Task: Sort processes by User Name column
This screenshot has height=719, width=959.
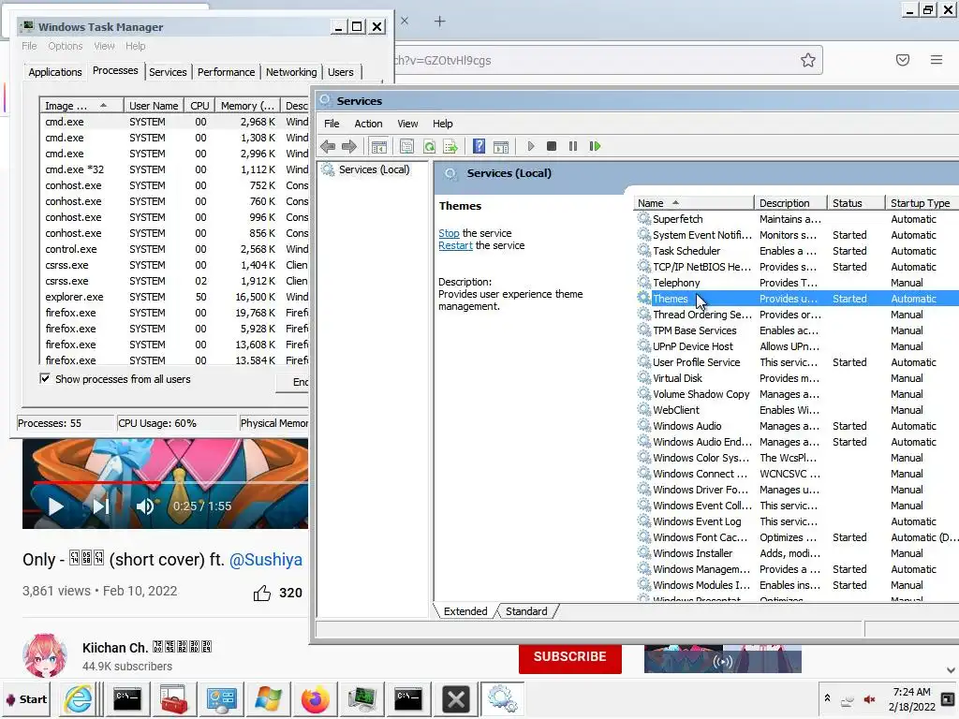Action: [155, 106]
